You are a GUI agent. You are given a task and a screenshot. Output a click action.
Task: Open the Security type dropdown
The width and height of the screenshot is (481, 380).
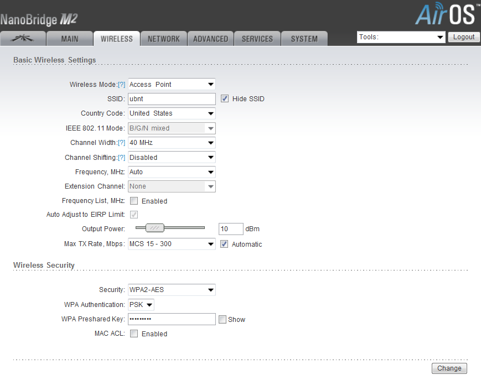pyautogui.click(x=172, y=290)
